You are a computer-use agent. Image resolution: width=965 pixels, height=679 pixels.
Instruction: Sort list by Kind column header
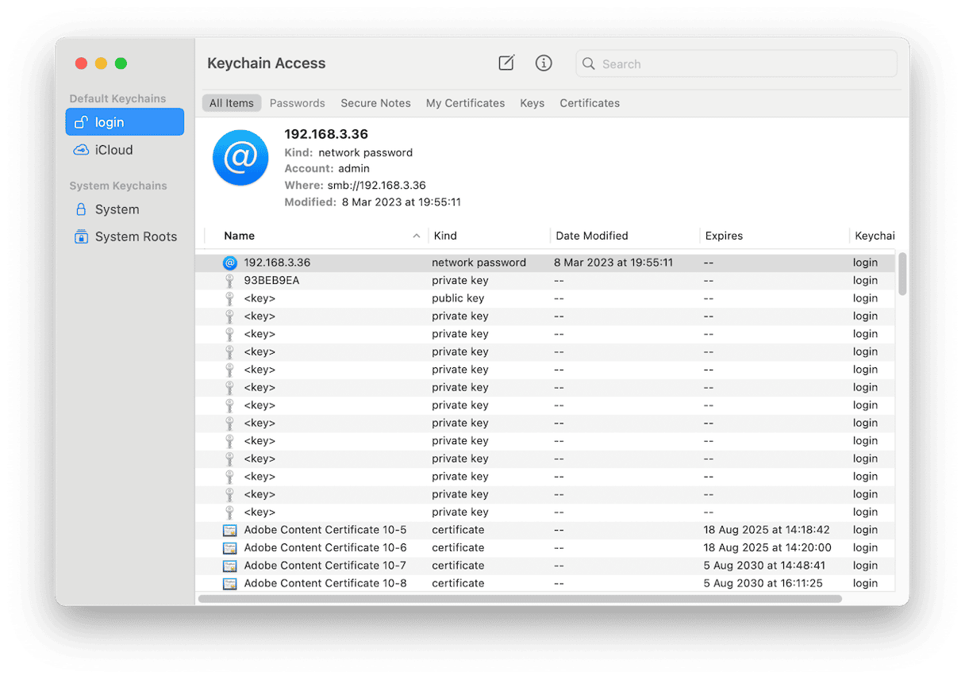pyautogui.click(x=445, y=236)
